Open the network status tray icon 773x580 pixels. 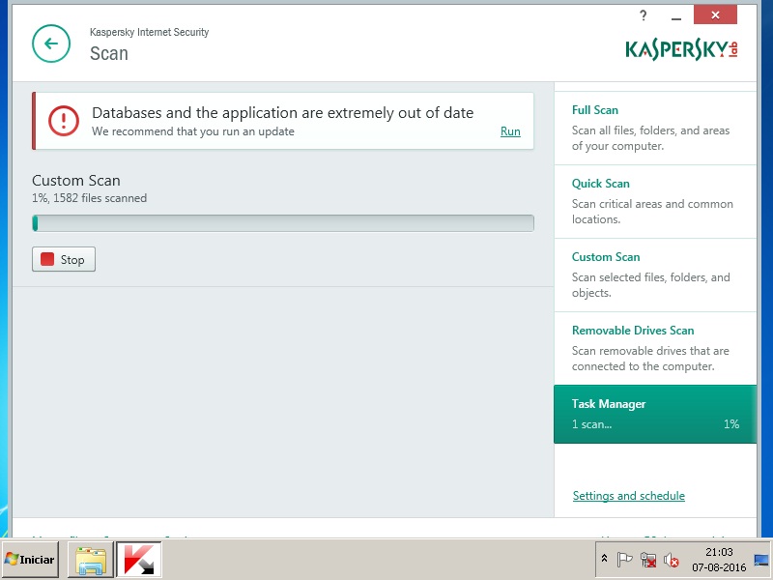pos(648,560)
